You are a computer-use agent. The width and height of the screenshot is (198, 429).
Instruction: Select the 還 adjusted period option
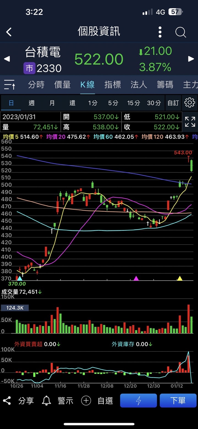tap(72, 103)
